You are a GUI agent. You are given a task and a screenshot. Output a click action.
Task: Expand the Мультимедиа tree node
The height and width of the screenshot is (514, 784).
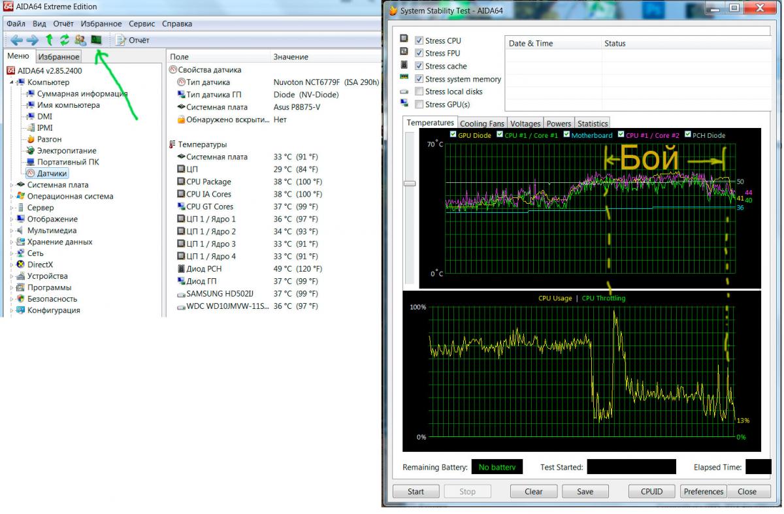click(x=11, y=231)
